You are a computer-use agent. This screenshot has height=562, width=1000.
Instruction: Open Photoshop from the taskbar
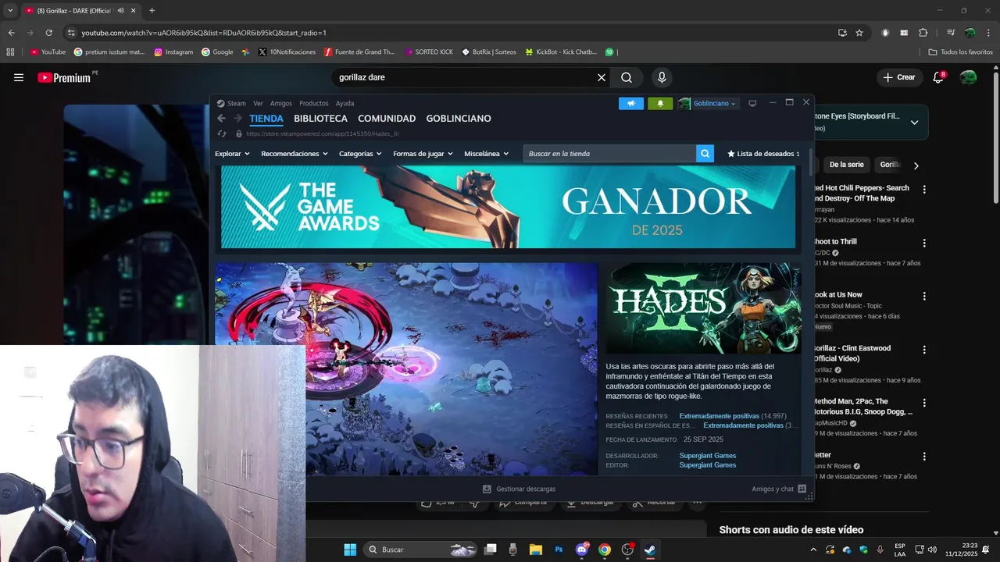[559, 550]
